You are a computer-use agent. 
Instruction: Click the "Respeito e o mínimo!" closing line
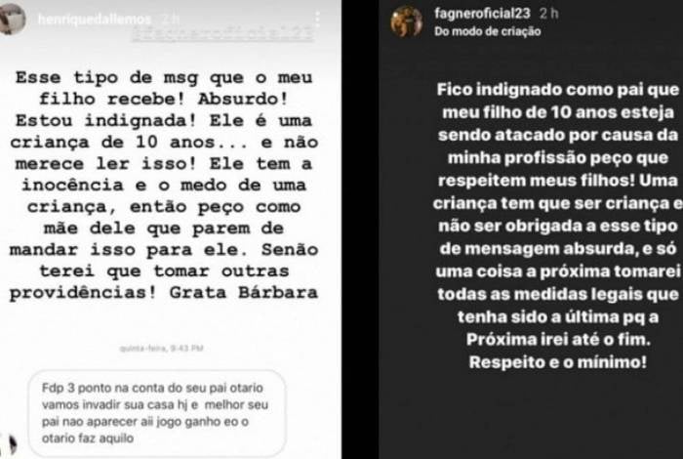558,361
